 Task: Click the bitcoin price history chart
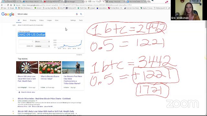click(x=68, y=44)
